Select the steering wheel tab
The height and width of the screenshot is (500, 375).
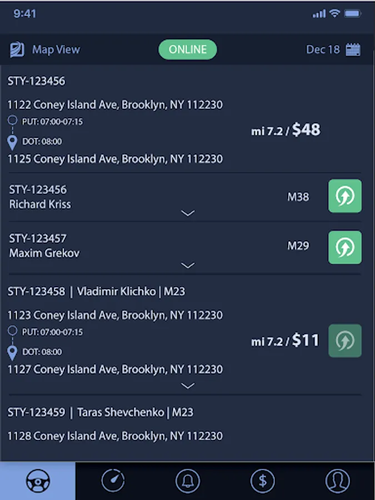point(38,481)
